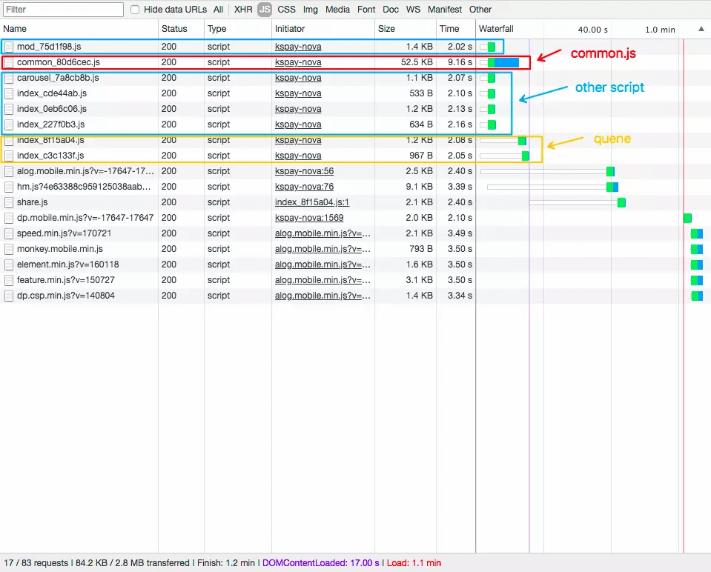The image size is (711, 572).
Task: Click the file icon beside mod_75d1f98.js
Action: click(9, 47)
